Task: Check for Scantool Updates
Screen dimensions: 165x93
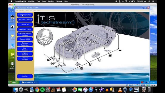Action: (x=25, y=34)
